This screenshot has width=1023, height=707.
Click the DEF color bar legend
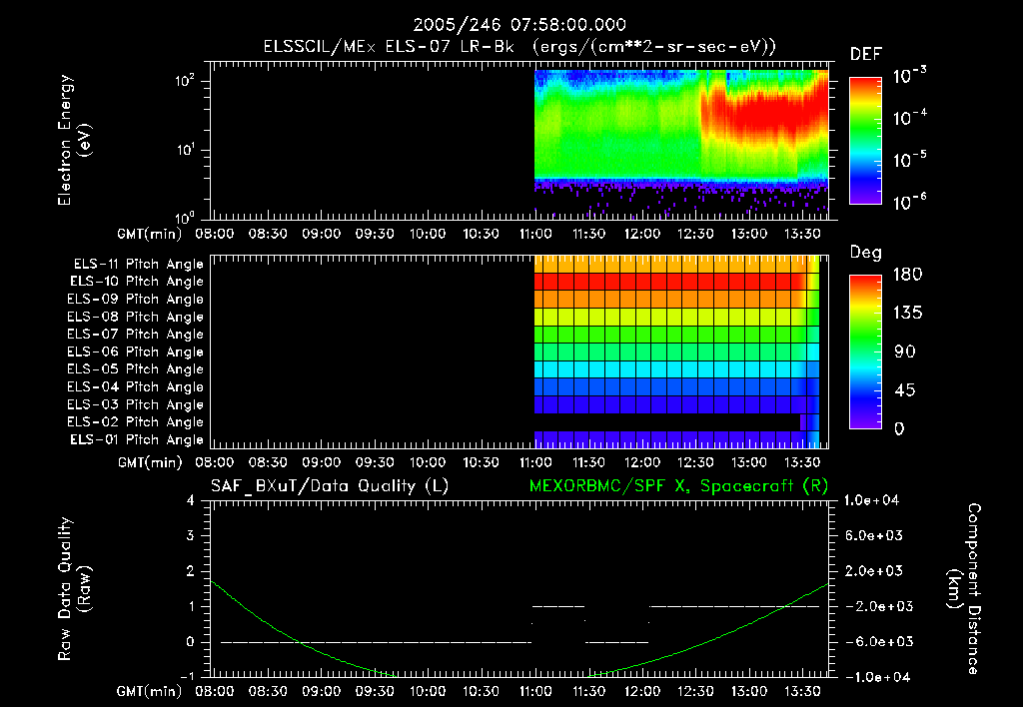865,140
